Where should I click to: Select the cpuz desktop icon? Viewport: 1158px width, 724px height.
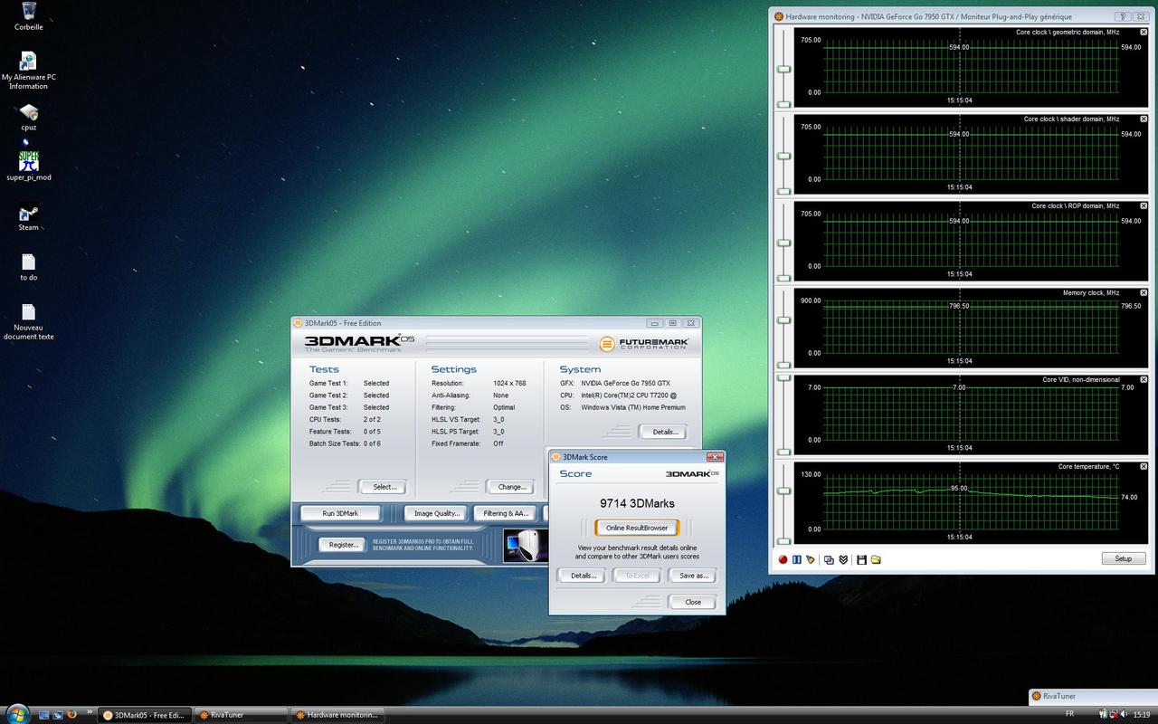click(29, 117)
